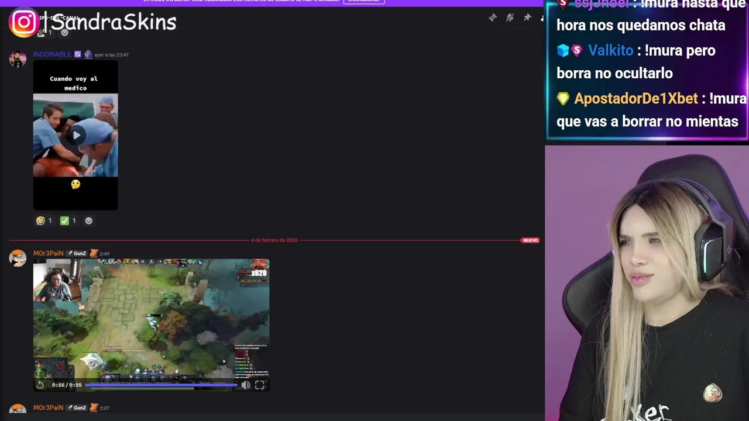Click 'ApostadorDe1Xbet' in the stream chat
The image size is (749, 421).
[636, 98]
